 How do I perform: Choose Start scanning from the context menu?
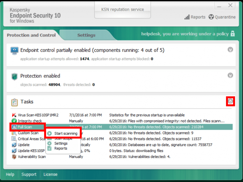[x=66, y=133]
